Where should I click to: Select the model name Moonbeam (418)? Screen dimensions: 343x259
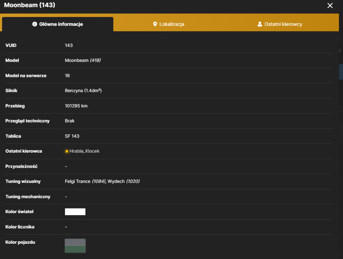[83, 60]
